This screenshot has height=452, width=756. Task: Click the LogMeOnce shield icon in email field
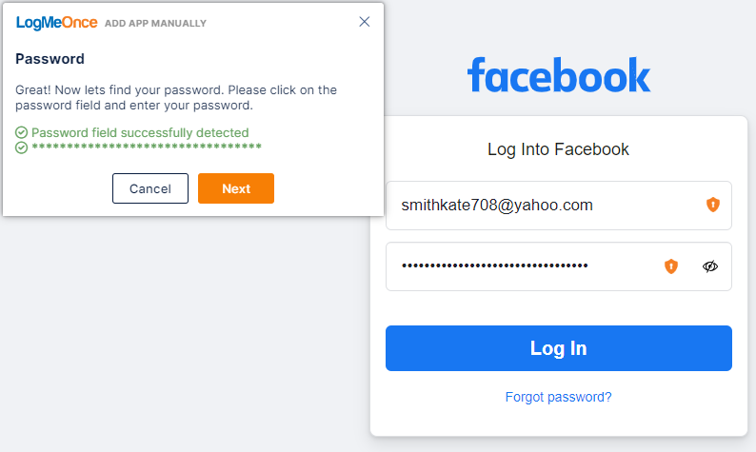[x=712, y=205]
